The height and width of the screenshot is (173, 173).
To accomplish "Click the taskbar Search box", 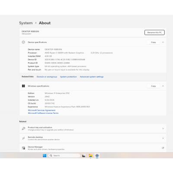I will tap(64, 156).
